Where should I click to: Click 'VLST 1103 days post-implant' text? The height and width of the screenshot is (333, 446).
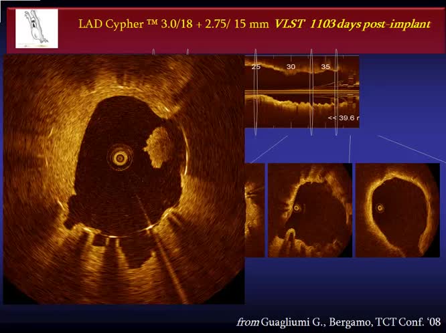(x=352, y=25)
